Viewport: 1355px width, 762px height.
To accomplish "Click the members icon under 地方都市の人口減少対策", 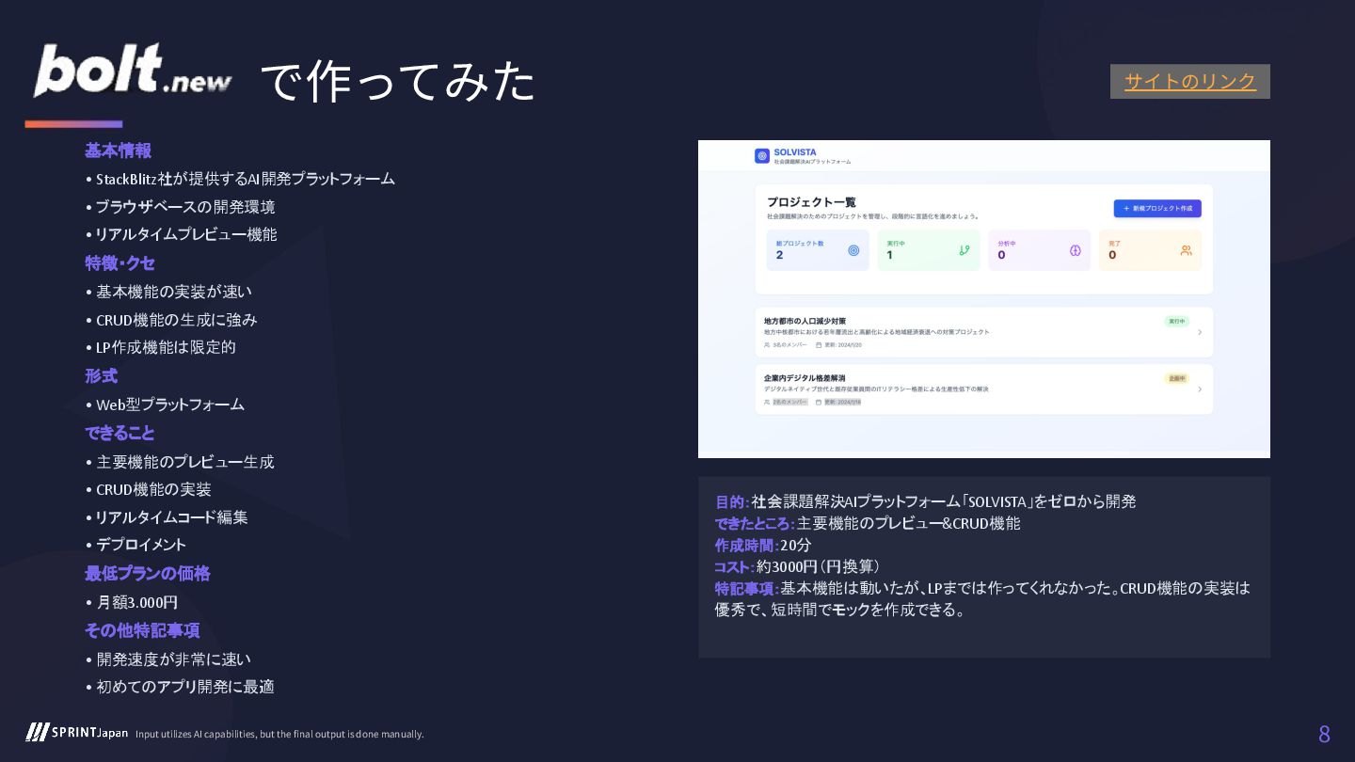I will tap(768, 345).
